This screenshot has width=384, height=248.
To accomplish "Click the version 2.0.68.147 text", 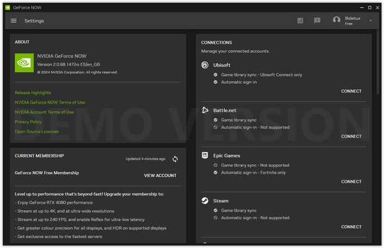I will [x=69, y=64].
